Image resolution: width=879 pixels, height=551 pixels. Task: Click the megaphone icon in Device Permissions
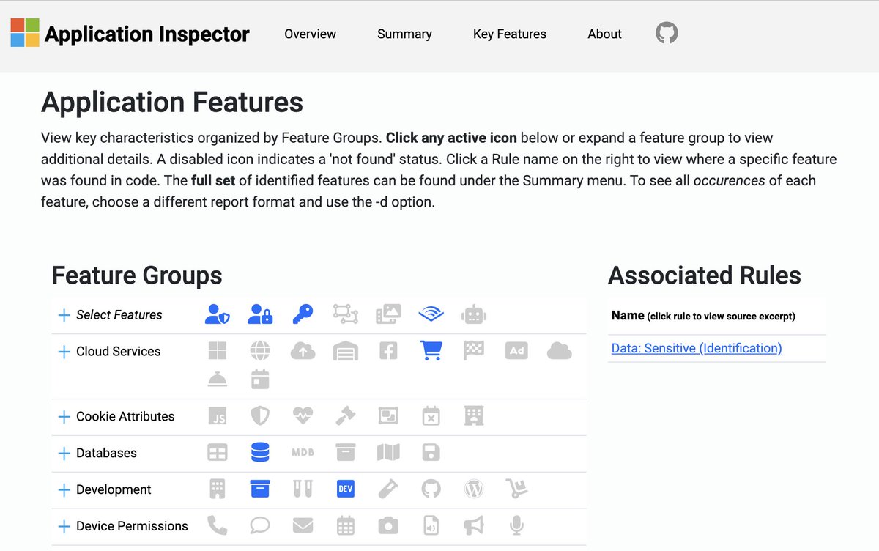474,526
